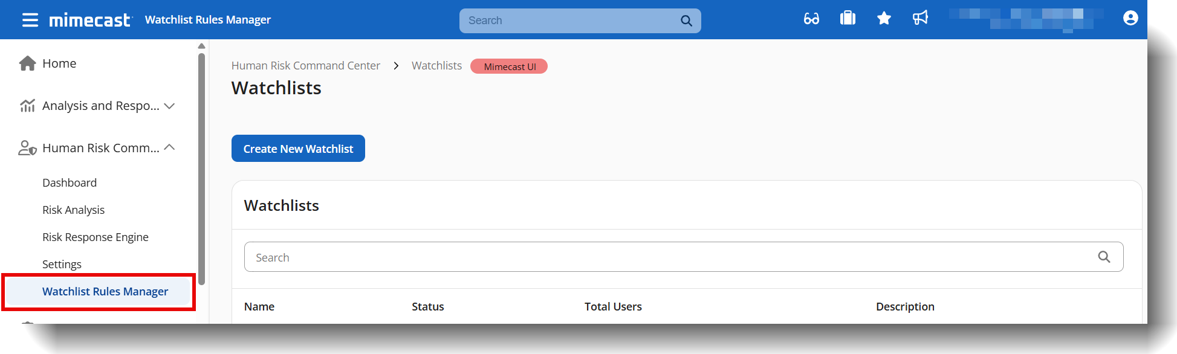Screen dimensions: 1177x354
Task: Collapse the Human Risk Command Center section
Action: coord(169,147)
